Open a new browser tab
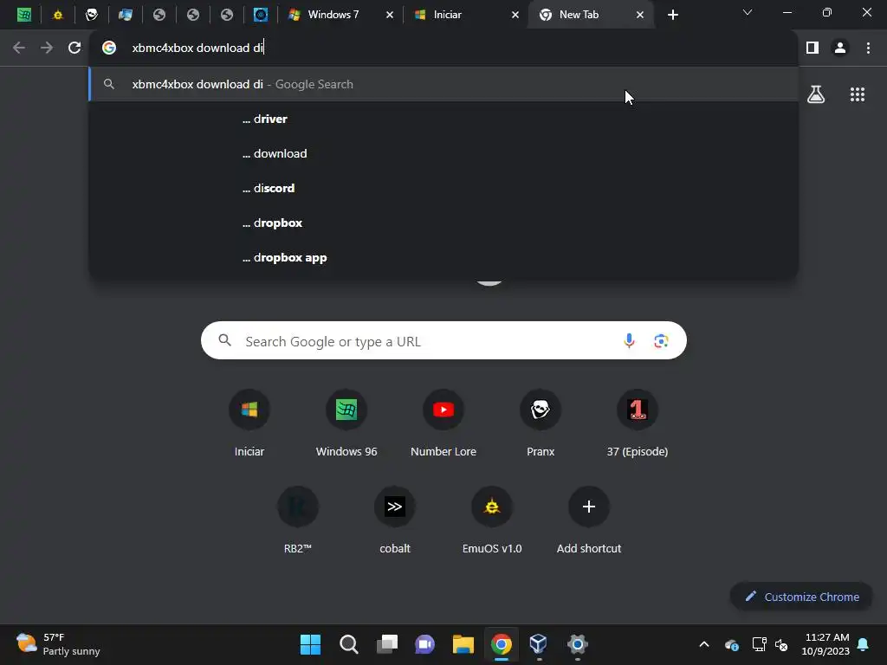Image resolution: width=887 pixels, height=665 pixels. click(x=672, y=15)
